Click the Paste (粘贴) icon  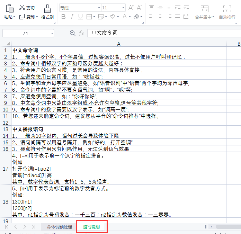(x=9, y=8)
